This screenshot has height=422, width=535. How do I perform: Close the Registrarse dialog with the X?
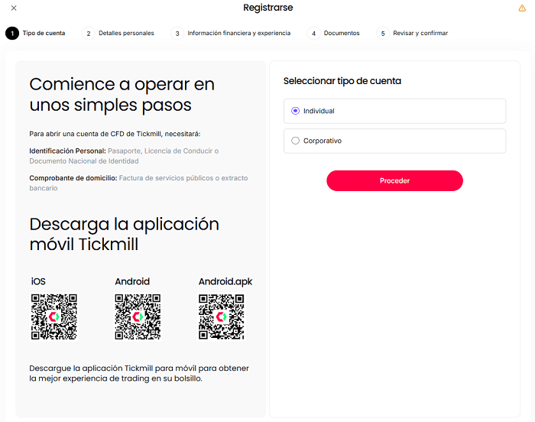click(14, 8)
